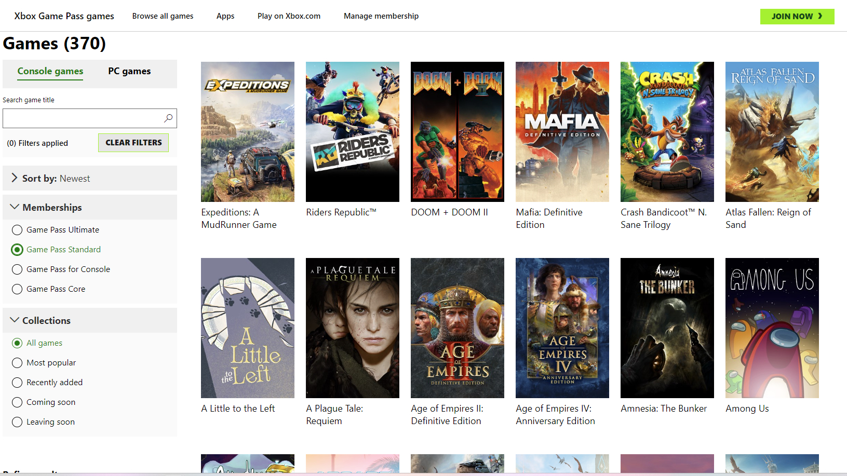Open Age of Empires II cover art

[458, 328]
